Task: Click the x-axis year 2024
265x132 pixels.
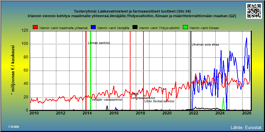Action: click(x=220, y=113)
